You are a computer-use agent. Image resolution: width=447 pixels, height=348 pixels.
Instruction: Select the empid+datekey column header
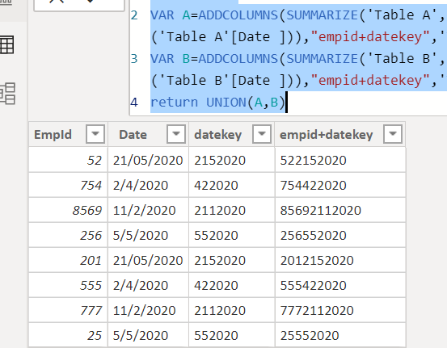click(339, 134)
